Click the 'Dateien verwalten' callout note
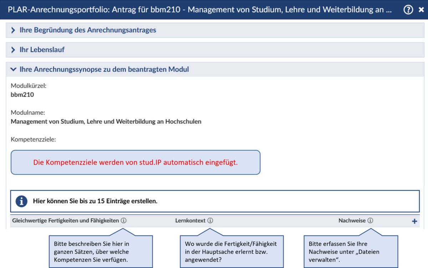The image size is (428, 268). pos(350,252)
